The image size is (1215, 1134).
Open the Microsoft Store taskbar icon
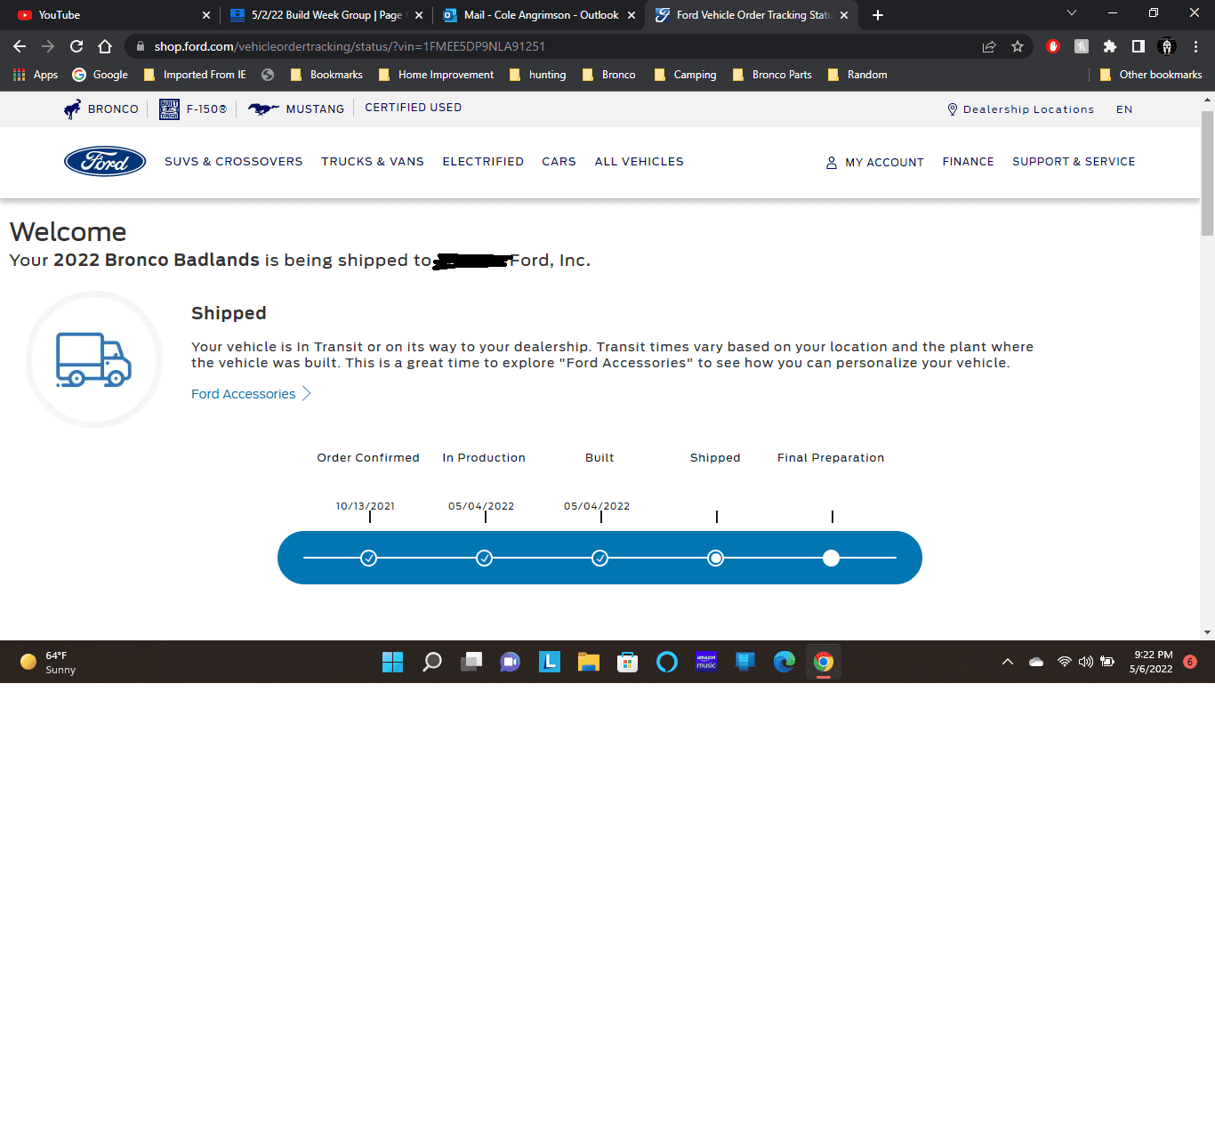click(628, 662)
